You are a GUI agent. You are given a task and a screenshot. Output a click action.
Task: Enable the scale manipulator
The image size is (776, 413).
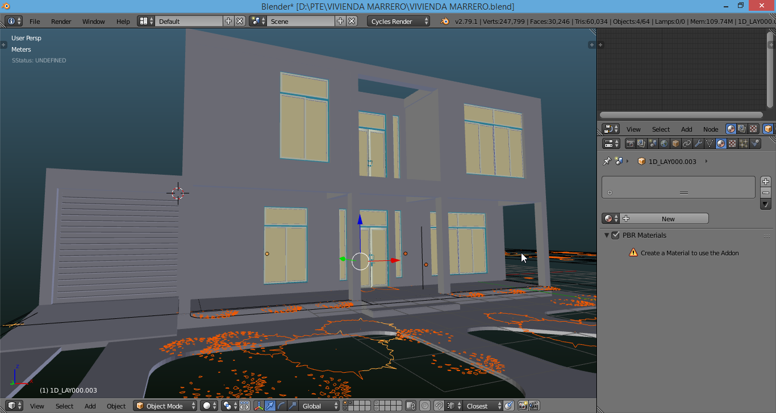pyautogui.click(x=293, y=406)
